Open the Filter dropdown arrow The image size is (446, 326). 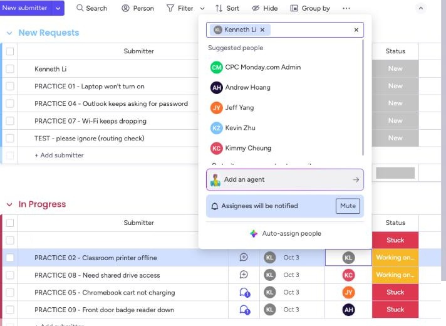click(202, 8)
